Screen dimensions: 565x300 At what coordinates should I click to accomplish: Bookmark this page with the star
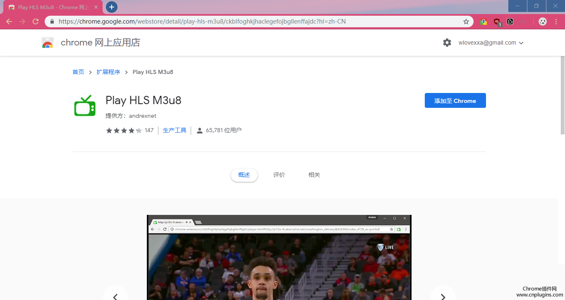pos(466,21)
